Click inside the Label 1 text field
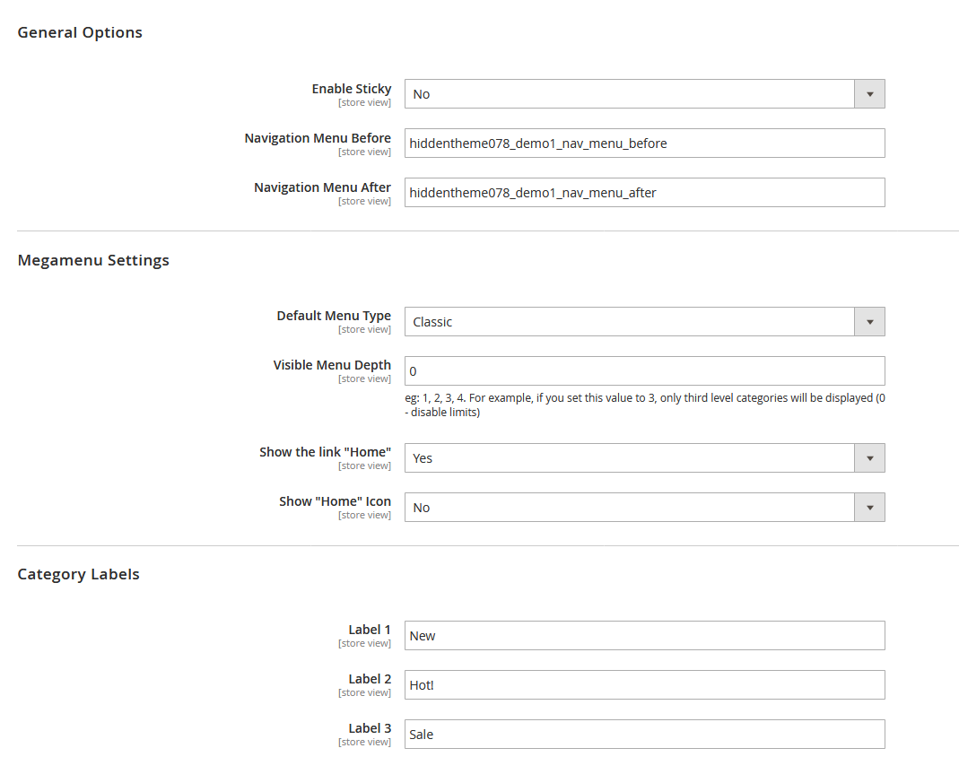959x783 pixels. tap(643, 635)
